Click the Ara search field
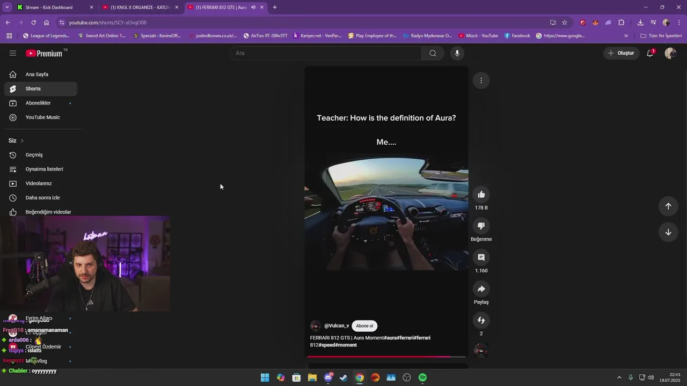This screenshot has height=386, width=687. [x=326, y=53]
